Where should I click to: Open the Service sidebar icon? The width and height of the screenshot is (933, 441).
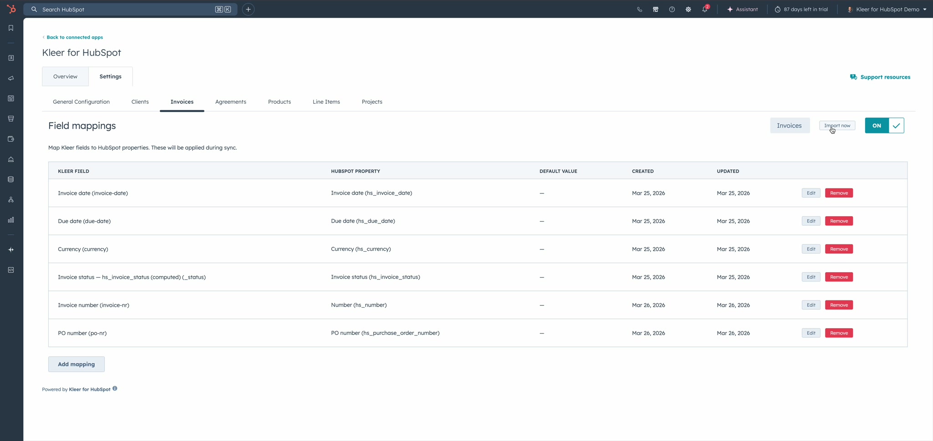pyautogui.click(x=11, y=159)
